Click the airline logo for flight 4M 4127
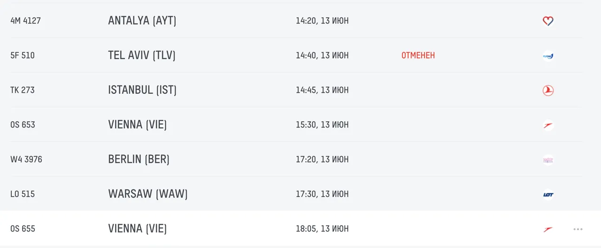 tap(548, 21)
